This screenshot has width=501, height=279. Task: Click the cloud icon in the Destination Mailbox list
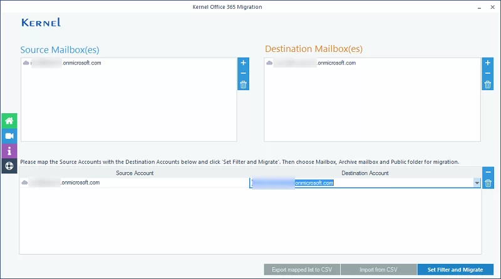(269, 63)
